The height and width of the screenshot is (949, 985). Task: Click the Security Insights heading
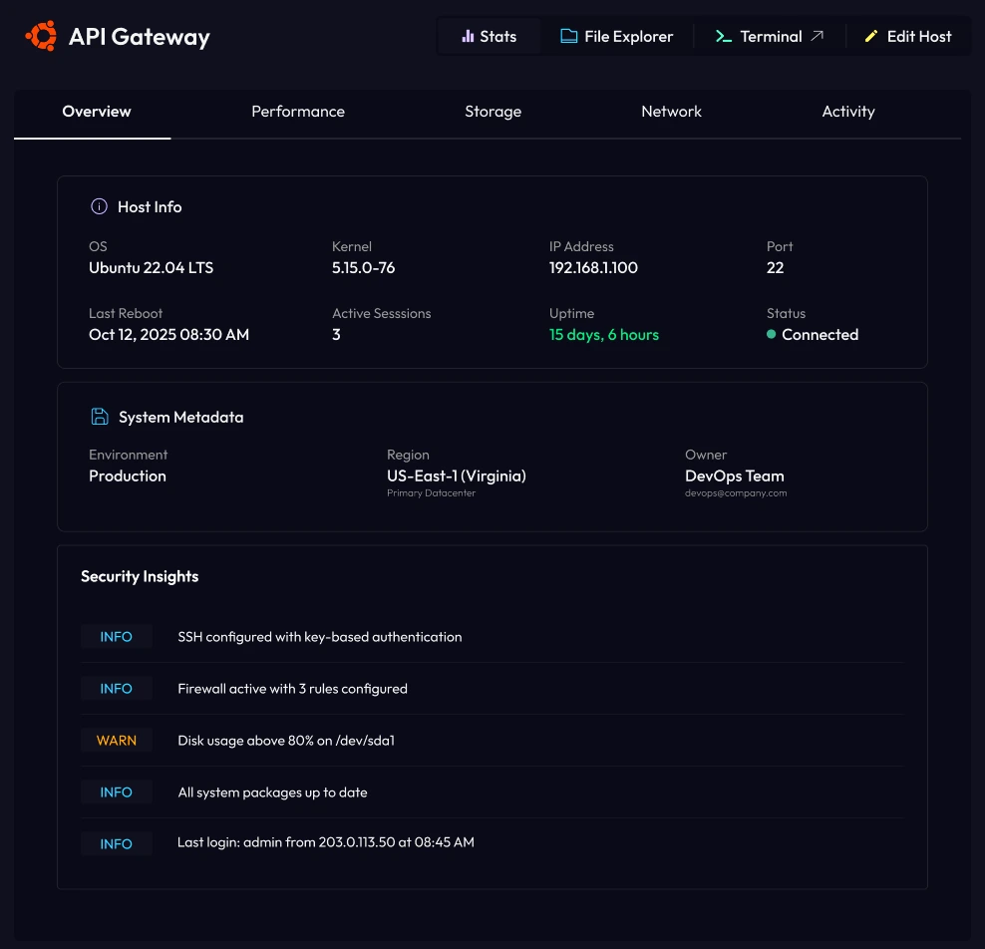140,576
